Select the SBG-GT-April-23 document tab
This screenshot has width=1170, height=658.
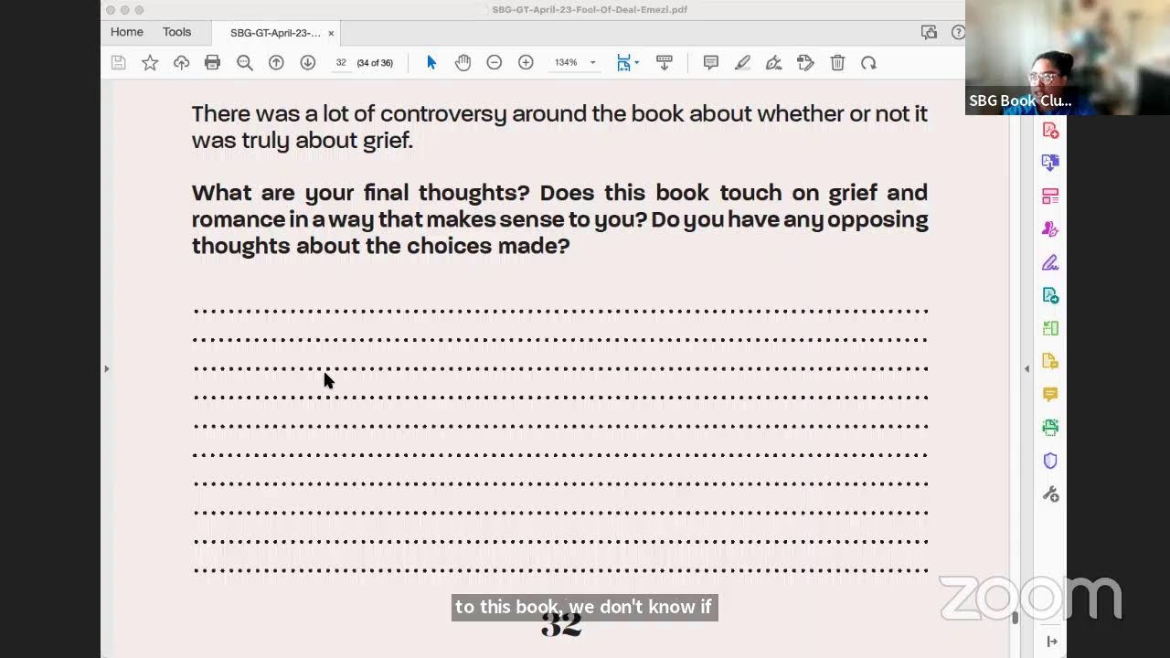coord(275,33)
